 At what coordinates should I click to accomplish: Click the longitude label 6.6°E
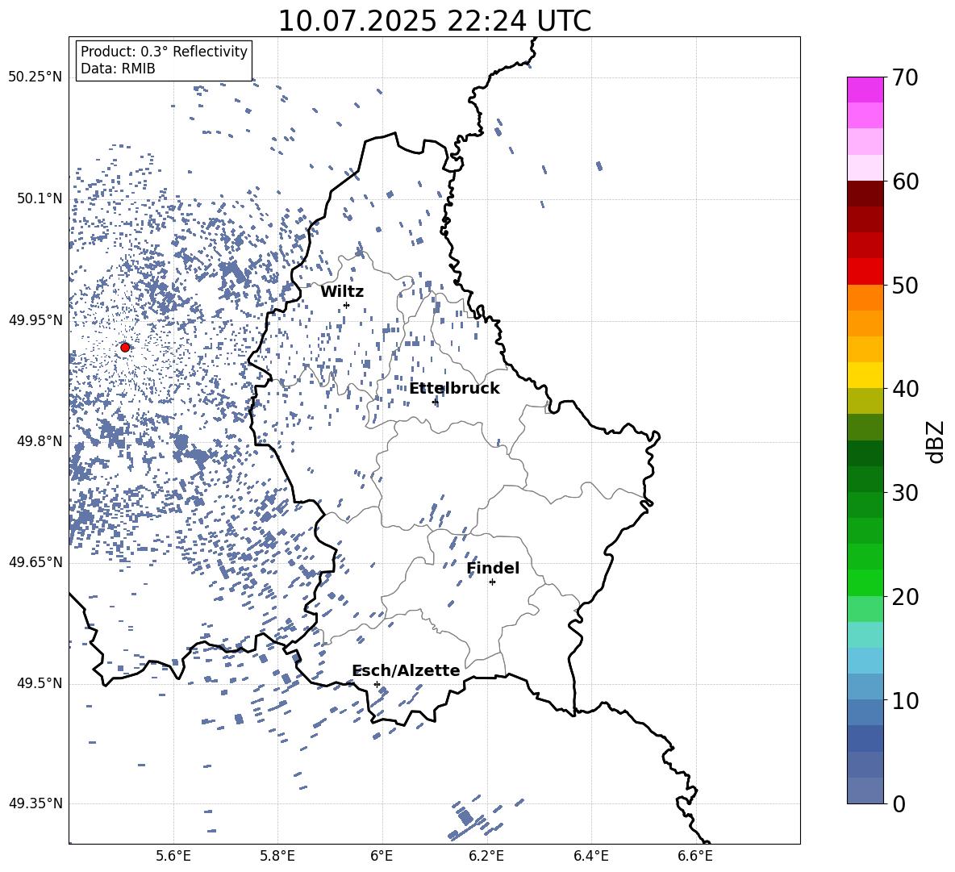pyautogui.click(x=695, y=856)
